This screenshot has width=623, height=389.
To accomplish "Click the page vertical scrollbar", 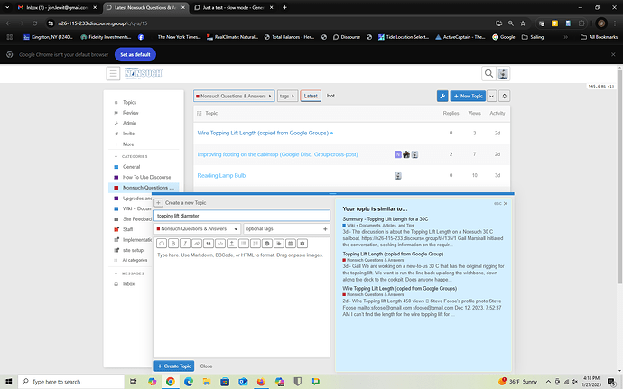I will 619,175.
